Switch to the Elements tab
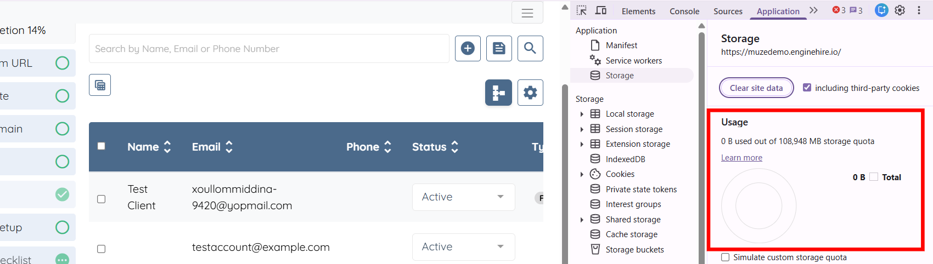The width and height of the screenshot is (933, 264). point(638,11)
